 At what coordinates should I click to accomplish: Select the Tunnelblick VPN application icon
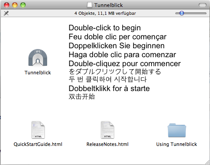pos(38,58)
